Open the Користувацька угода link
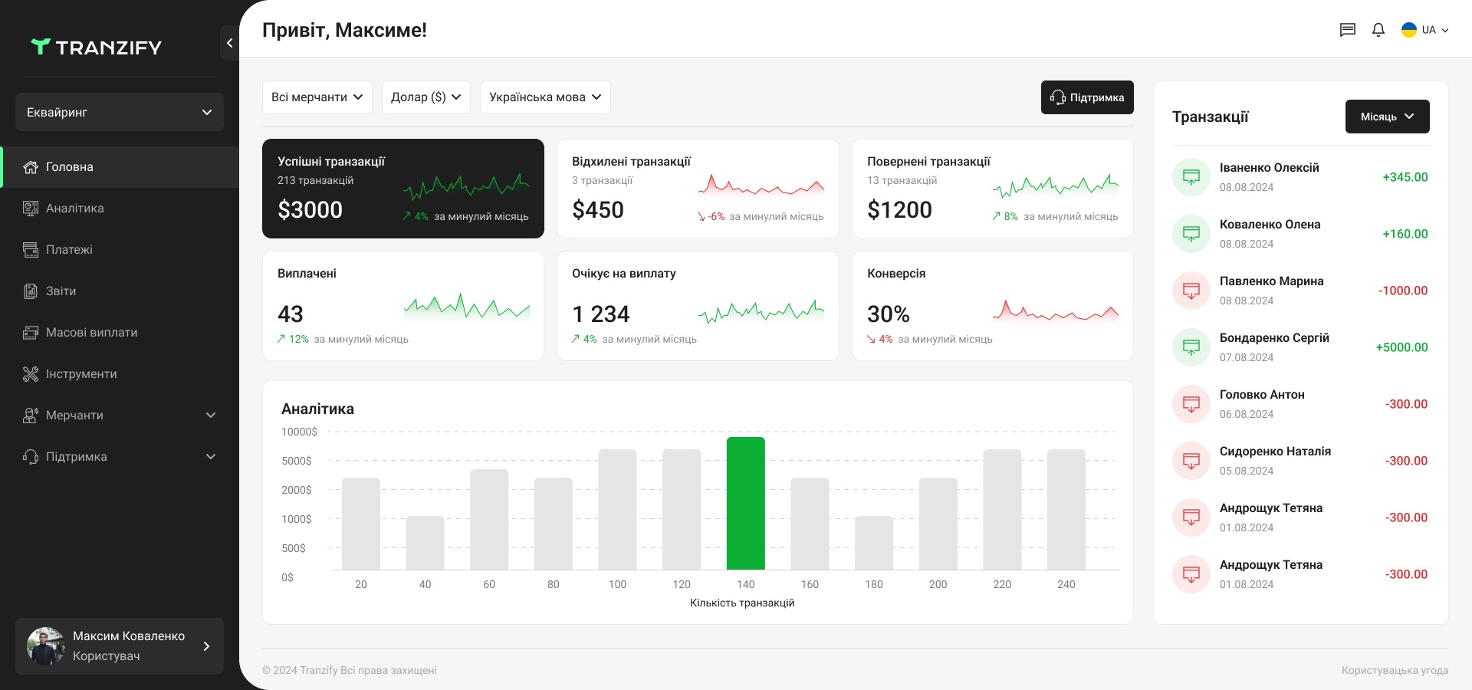 [1395, 670]
